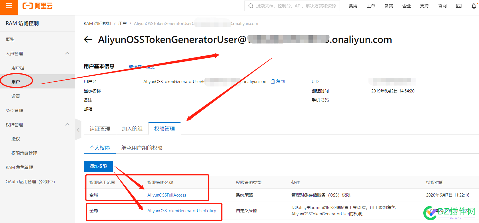Open the 工单 top menu
The image size is (479, 223).
point(371,6)
